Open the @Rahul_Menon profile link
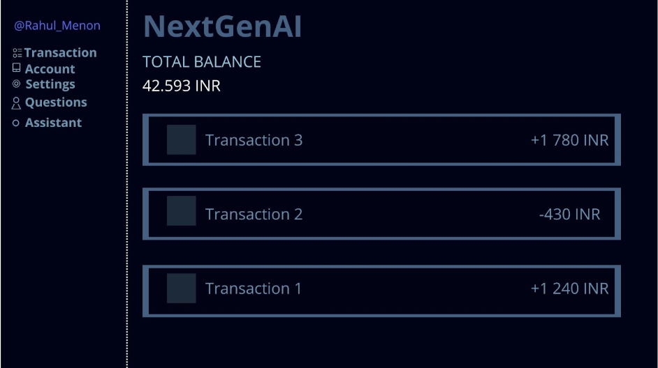 click(x=57, y=26)
